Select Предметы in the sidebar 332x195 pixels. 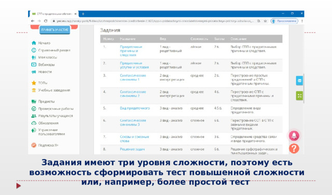pos(46,102)
